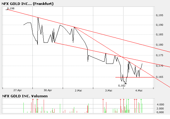Image resolution: width=170 pixels, height=119 pixels.
Task: Select the 4.Mai date label
Action: [x=139, y=90]
